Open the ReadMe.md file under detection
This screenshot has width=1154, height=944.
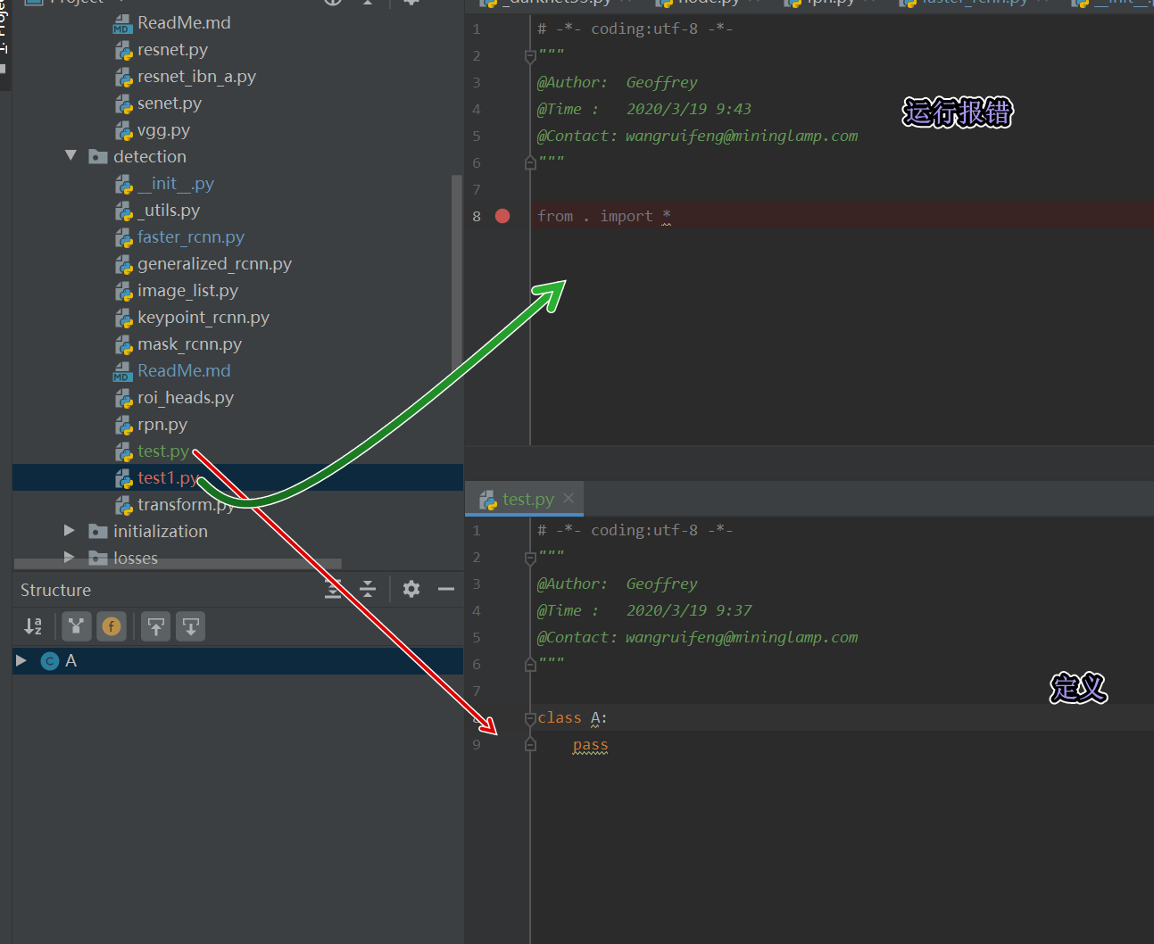pos(183,370)
